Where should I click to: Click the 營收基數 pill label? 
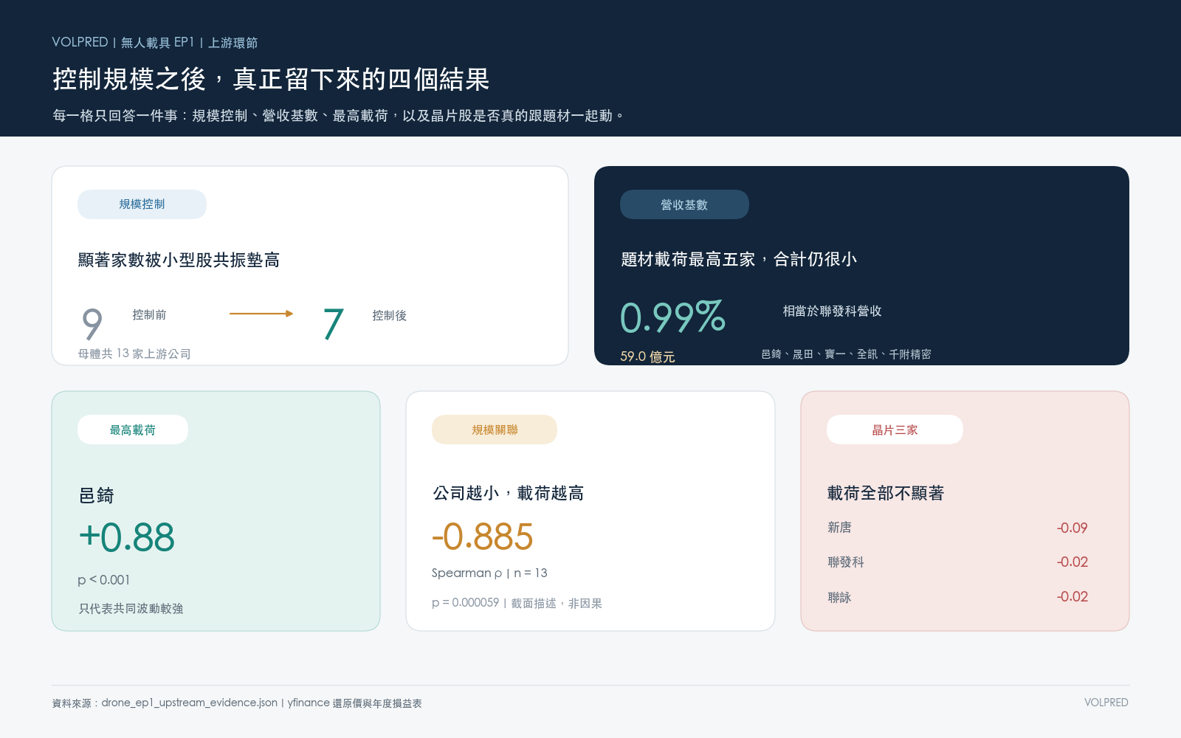(684, 204)
